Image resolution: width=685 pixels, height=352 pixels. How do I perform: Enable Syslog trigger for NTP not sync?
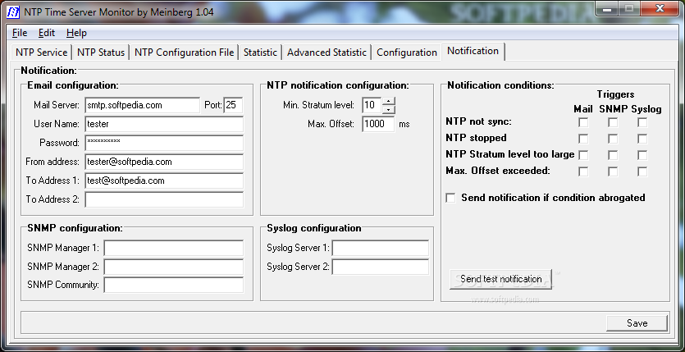tap(642, 123)
